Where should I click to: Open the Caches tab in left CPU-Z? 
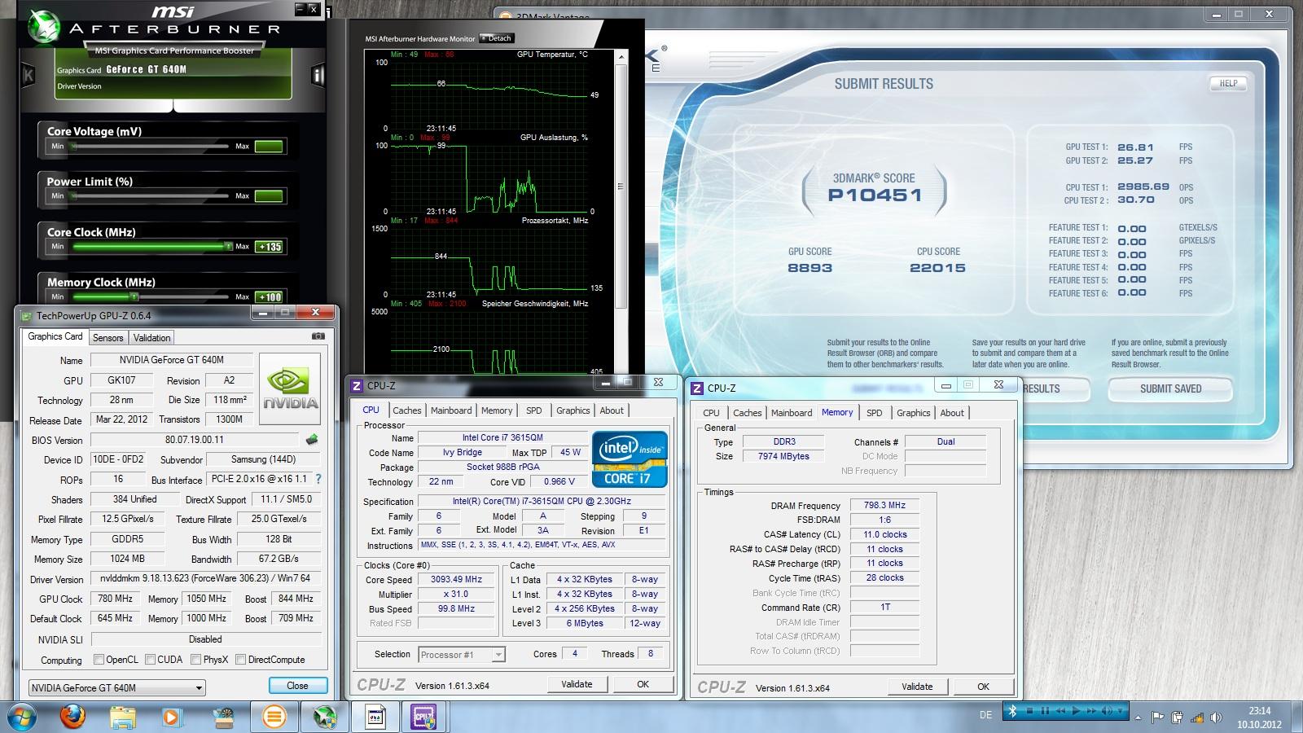tap(407, 410)
